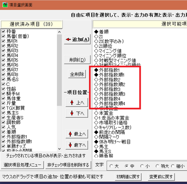Uncheck the 馬番(仮番) checkbox
Screen dimensions: 187x184
tap(4, 36)
